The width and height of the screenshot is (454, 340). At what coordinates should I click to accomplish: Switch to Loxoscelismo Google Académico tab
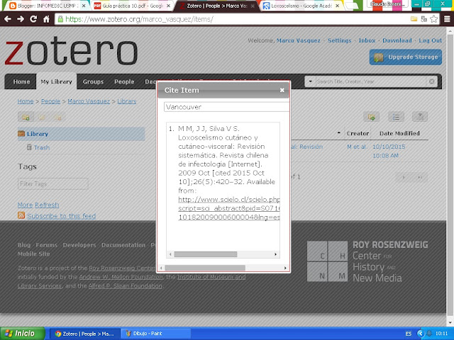(x=301, y=6)
